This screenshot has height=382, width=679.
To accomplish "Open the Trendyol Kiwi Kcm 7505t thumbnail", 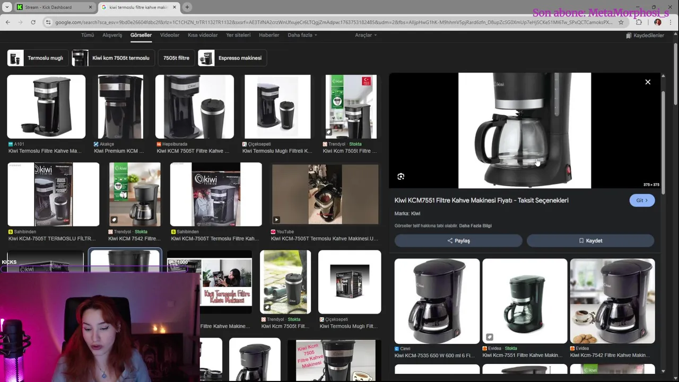I will pos(351,107).
